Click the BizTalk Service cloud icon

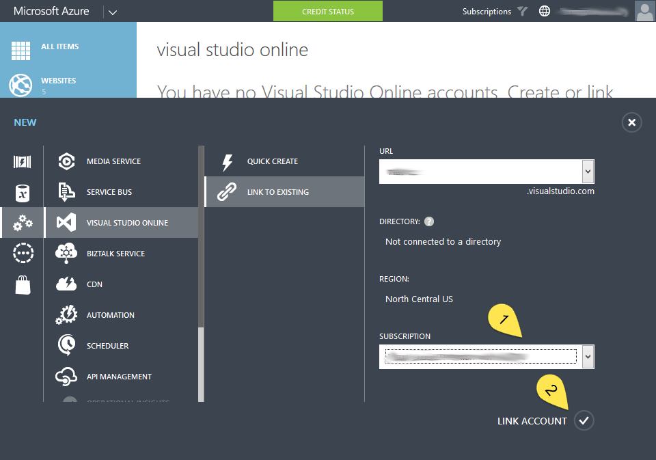66,253
